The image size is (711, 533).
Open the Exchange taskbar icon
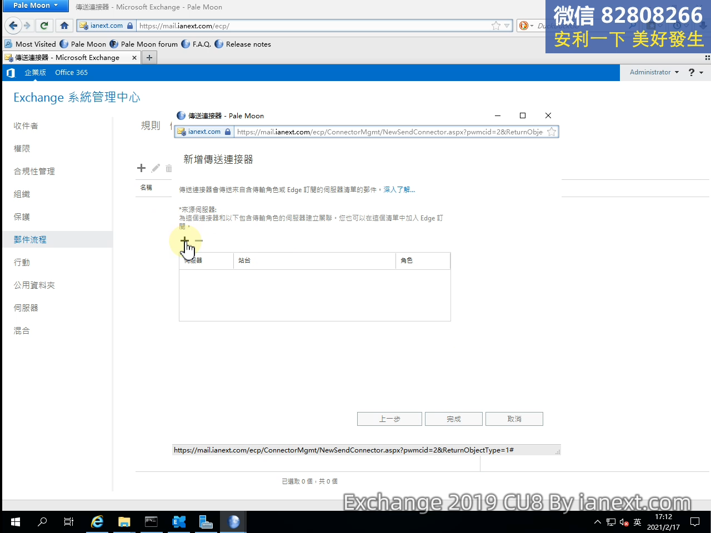pyautogui.click(x=179, y=522)
